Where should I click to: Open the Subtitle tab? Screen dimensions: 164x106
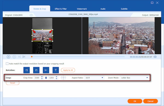point(124,9)
